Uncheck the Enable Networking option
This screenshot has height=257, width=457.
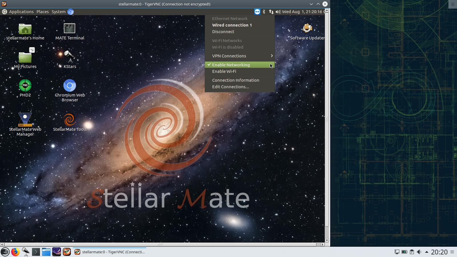click(x=231, y=65)
